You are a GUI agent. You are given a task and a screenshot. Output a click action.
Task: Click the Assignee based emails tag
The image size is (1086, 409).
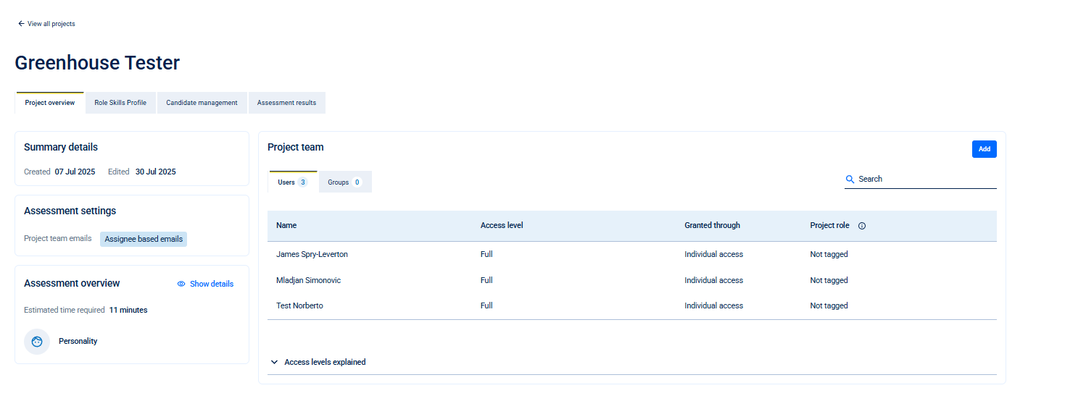144,239
